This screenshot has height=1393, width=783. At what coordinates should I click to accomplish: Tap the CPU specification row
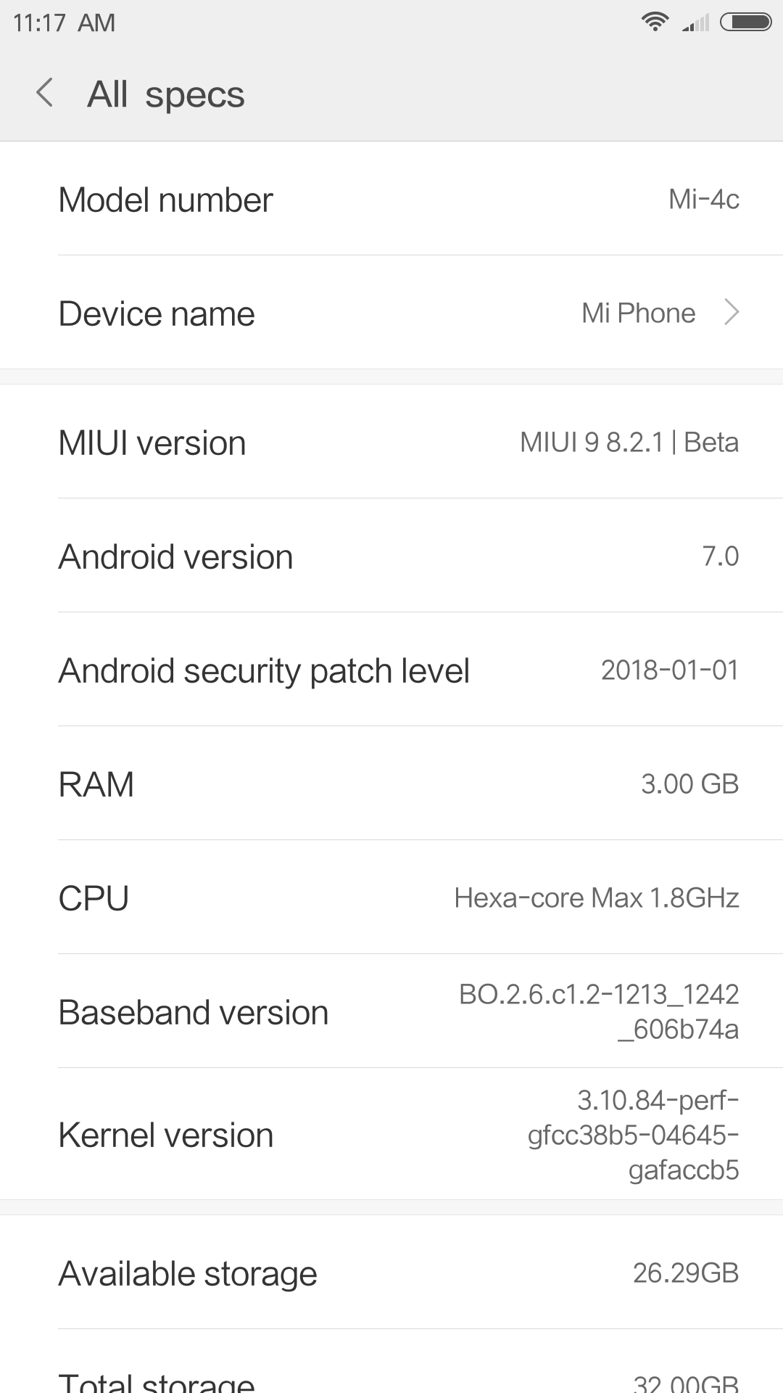click(x=391, y=898)
